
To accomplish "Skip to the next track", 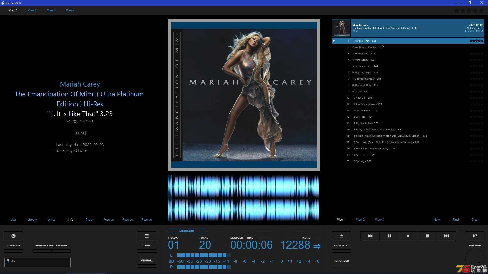I will click(x=446, y=236).
